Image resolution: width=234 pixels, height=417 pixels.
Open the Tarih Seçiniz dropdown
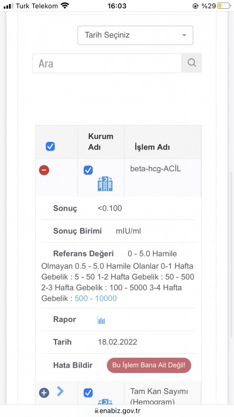click(x=135, y=35)
